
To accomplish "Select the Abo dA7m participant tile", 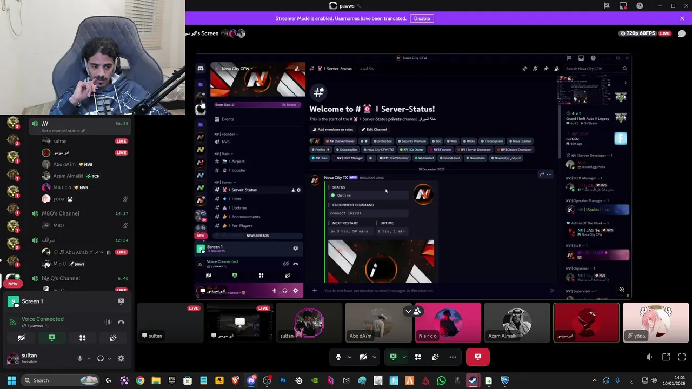I will click(378, 323).
